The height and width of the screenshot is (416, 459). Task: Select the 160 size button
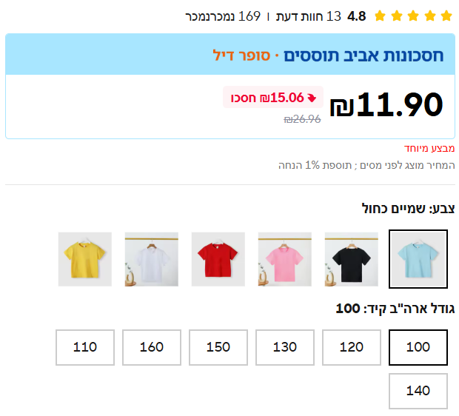[x=152, y=347]
